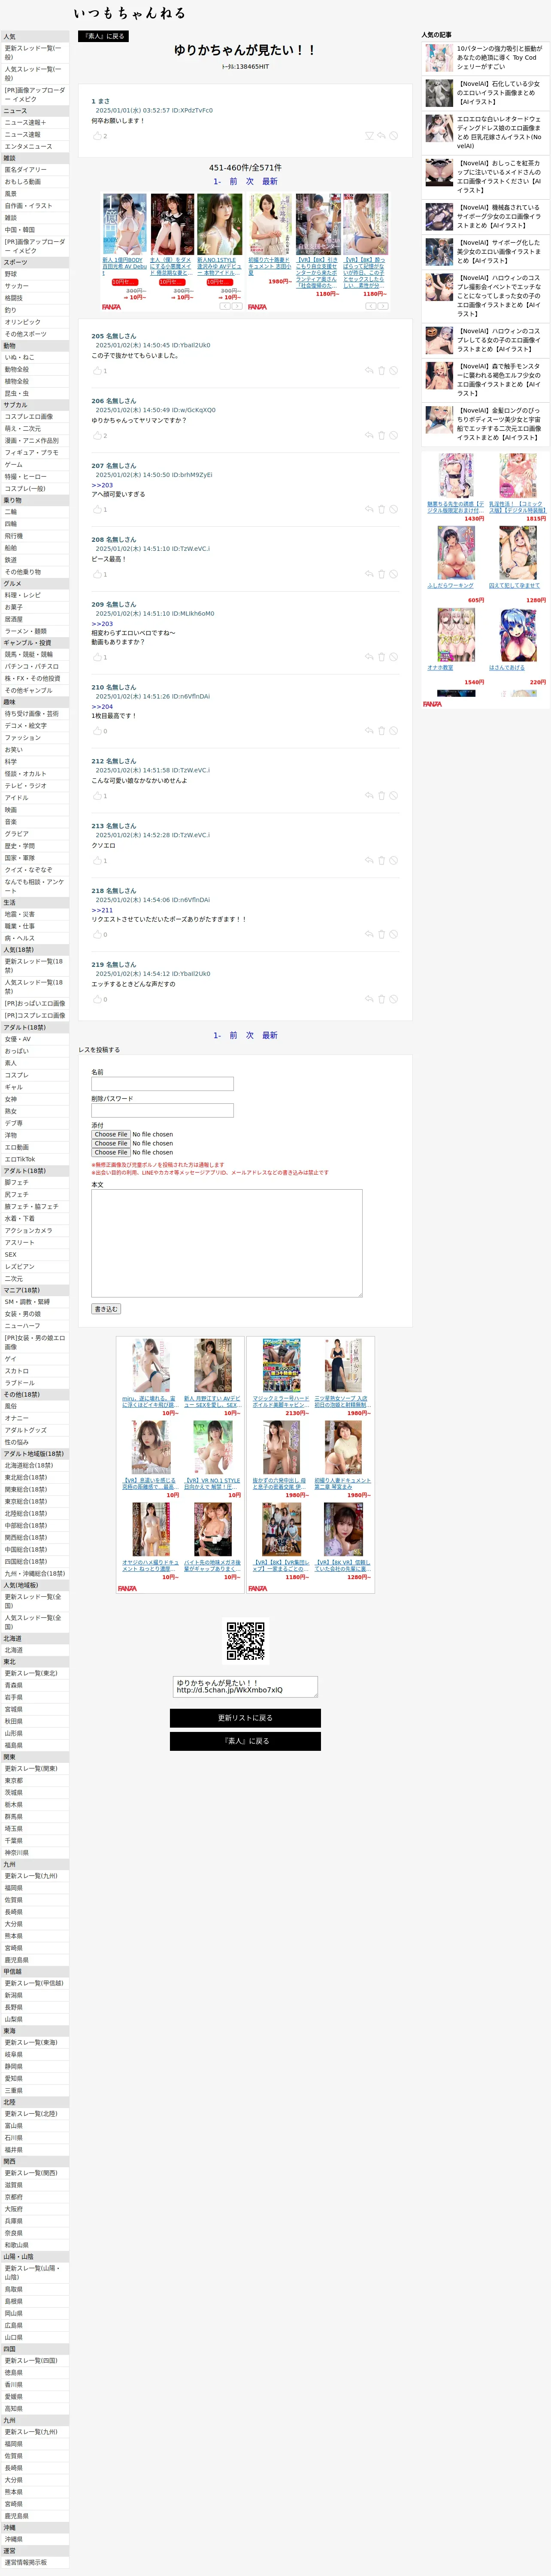The width and height of the screenshot is (551, 2576).
Task: Report post 205 with ban icon
Action: (394, 371)
